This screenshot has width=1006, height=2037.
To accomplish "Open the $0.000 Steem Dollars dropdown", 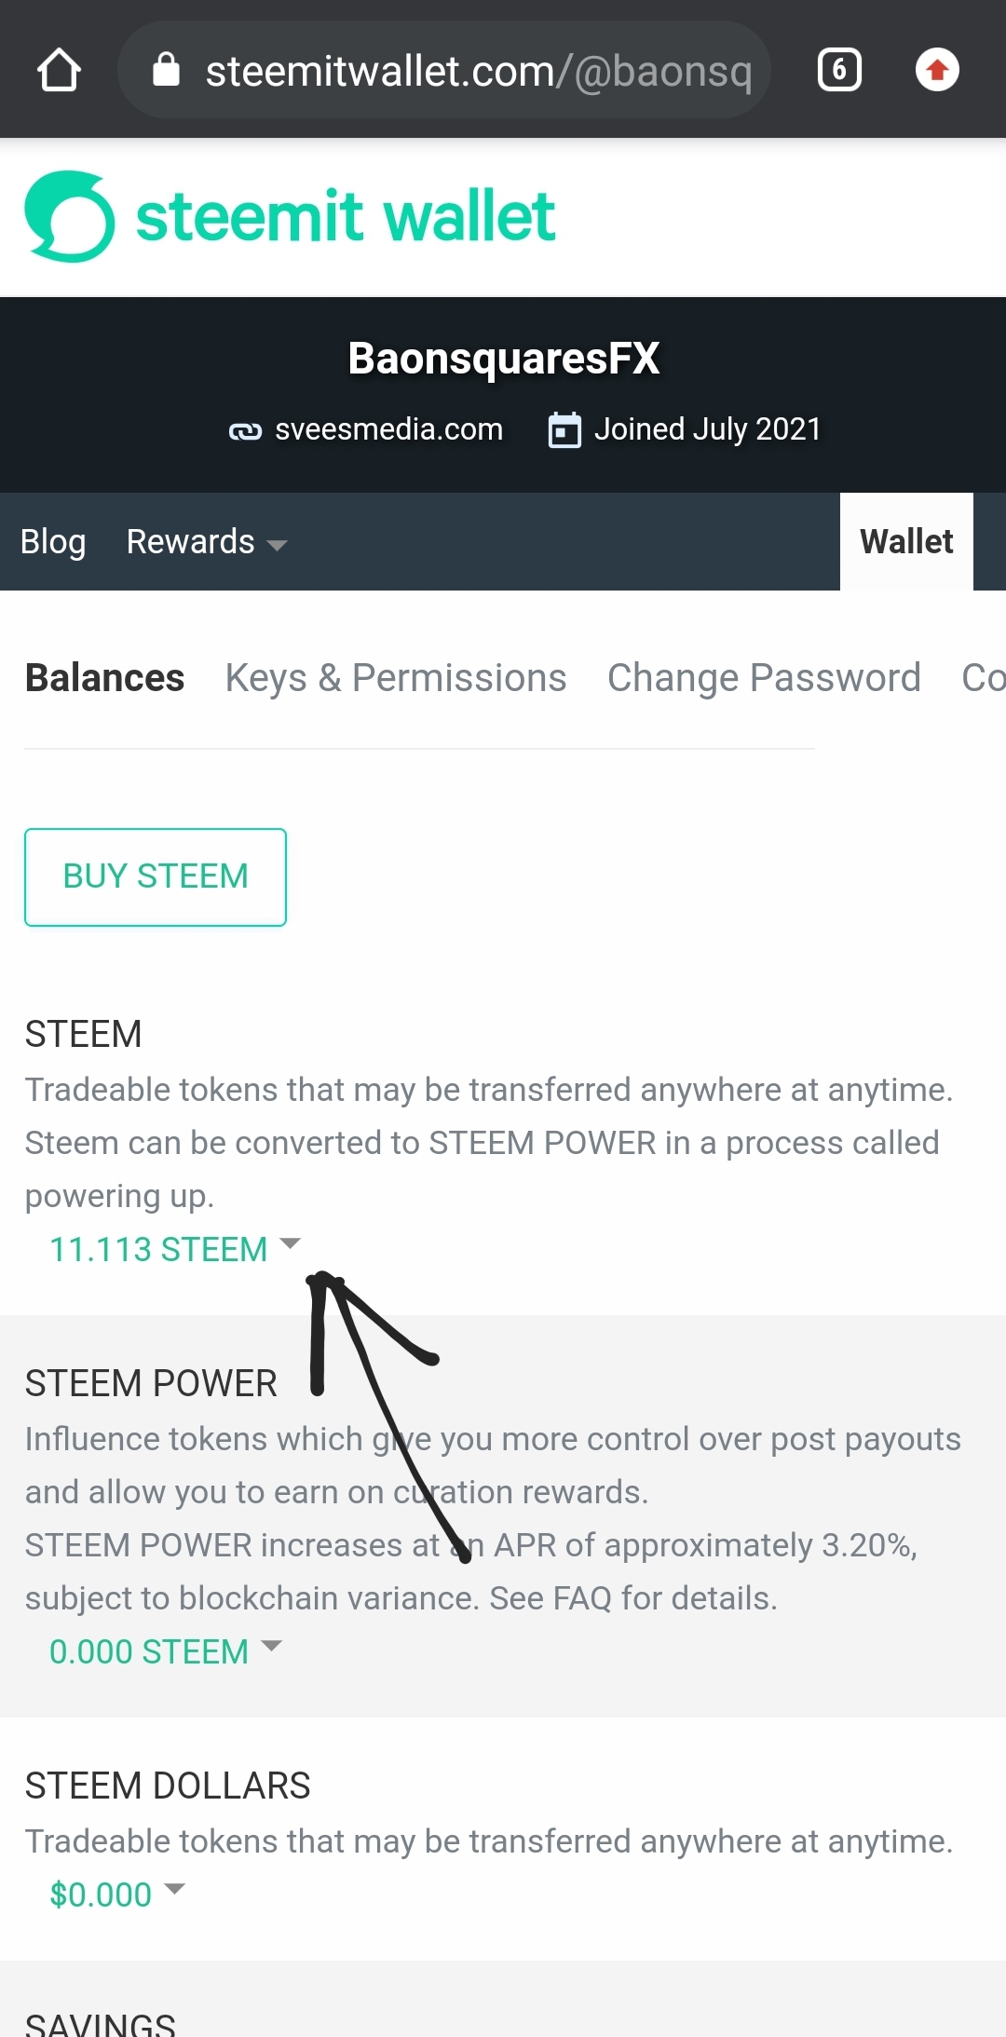I will click(x=117, y=1894).
